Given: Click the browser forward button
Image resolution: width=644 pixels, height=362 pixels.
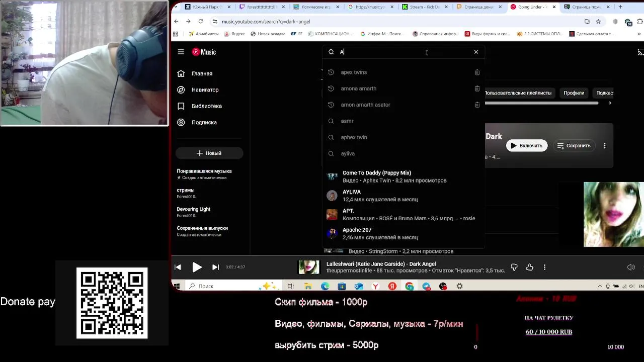Looking at the screenshot, I should 188,22.
